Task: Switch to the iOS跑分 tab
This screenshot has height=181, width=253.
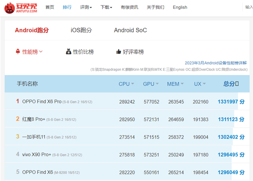Action: pyautogui.click(x=81, y=30)
